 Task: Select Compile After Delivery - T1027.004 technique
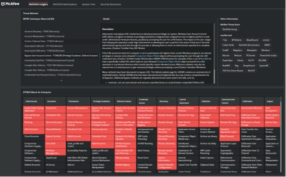click(x=61, y=65)
